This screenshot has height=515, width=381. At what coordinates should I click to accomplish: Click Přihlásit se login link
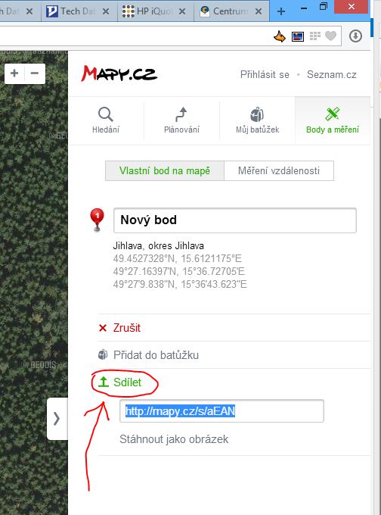pos(265,74)
